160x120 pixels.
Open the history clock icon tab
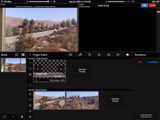click(90, 55)
